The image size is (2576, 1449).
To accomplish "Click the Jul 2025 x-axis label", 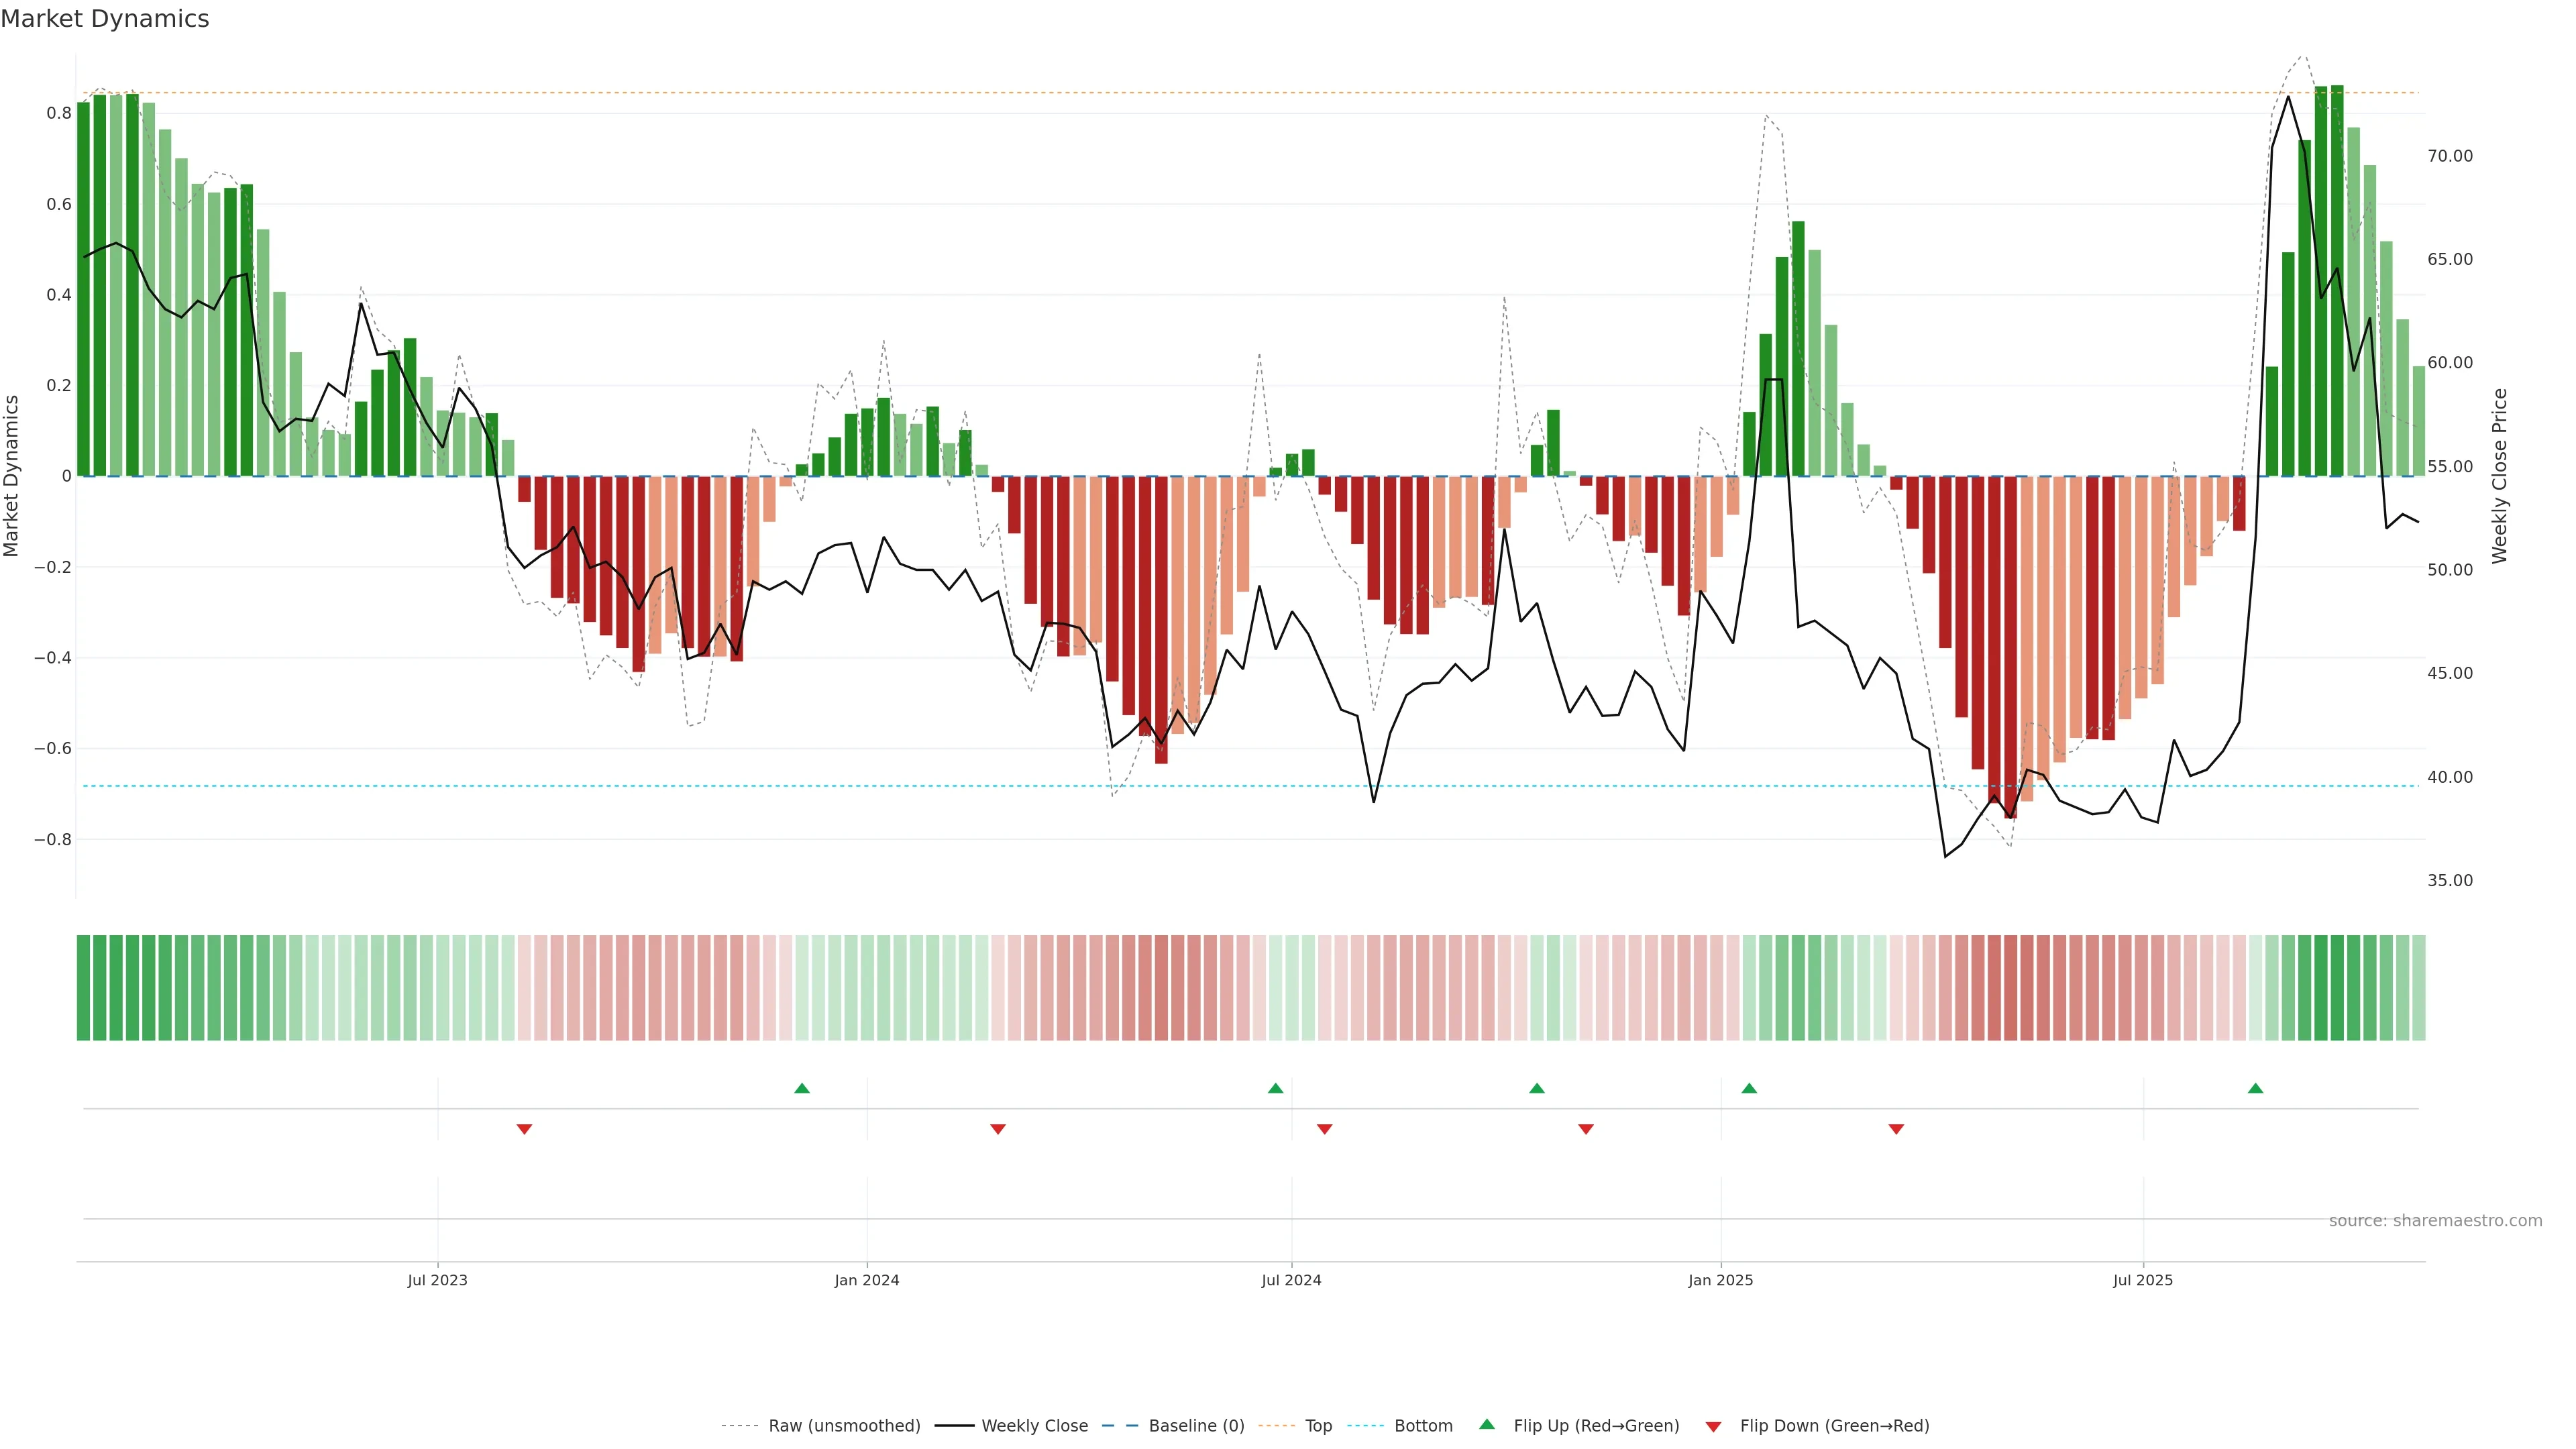I will pyautogui.click(x=2143, y=1280).
